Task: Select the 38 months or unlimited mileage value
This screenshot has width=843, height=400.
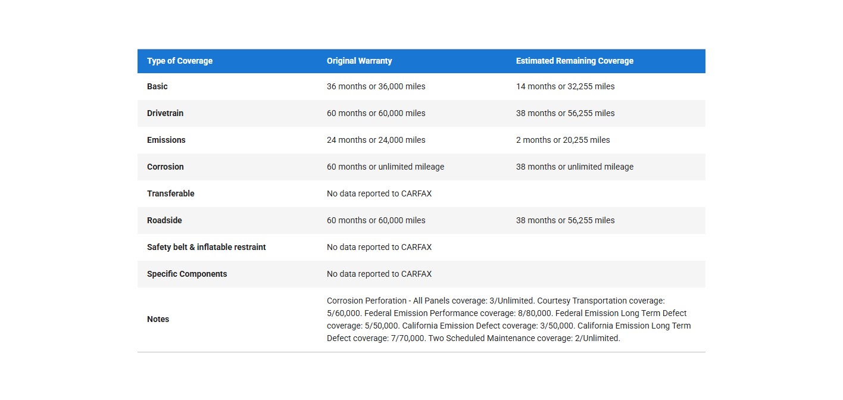Action: [575, 167]
